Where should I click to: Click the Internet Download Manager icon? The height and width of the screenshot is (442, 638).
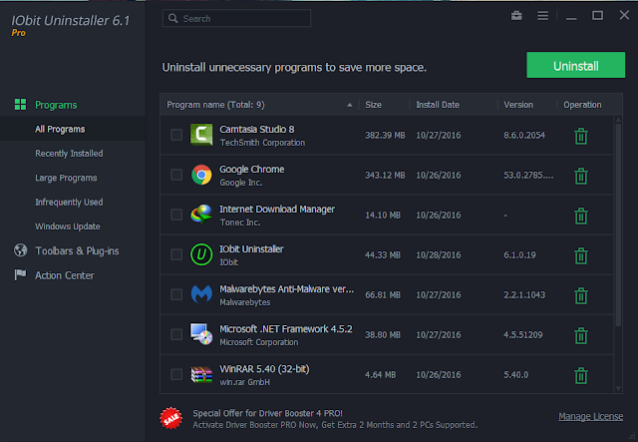[x=201, y=215]
